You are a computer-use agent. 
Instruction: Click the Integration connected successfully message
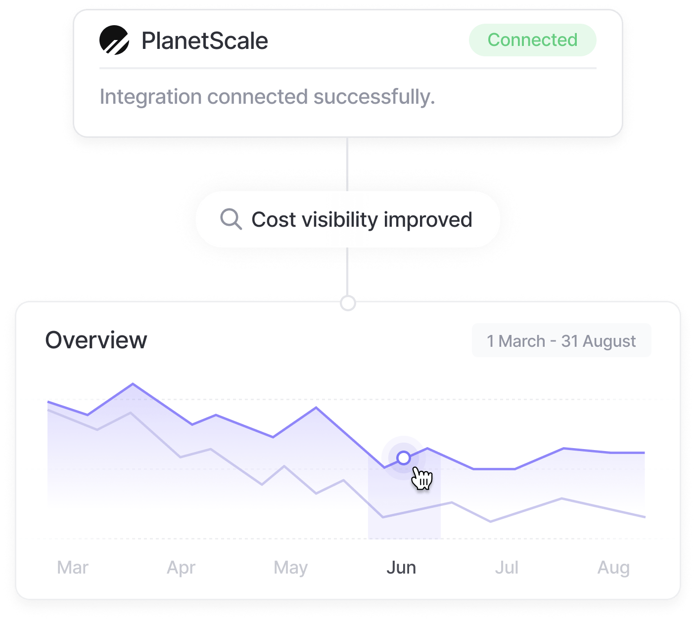[x=267, y=97]
